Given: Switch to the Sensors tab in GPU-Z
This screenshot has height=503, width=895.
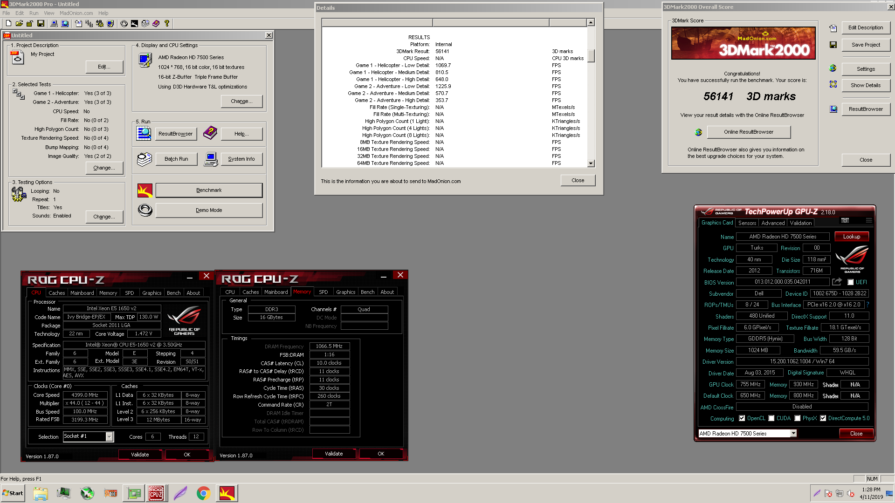Looking at the screenshot, I should [x=747, y=223].
